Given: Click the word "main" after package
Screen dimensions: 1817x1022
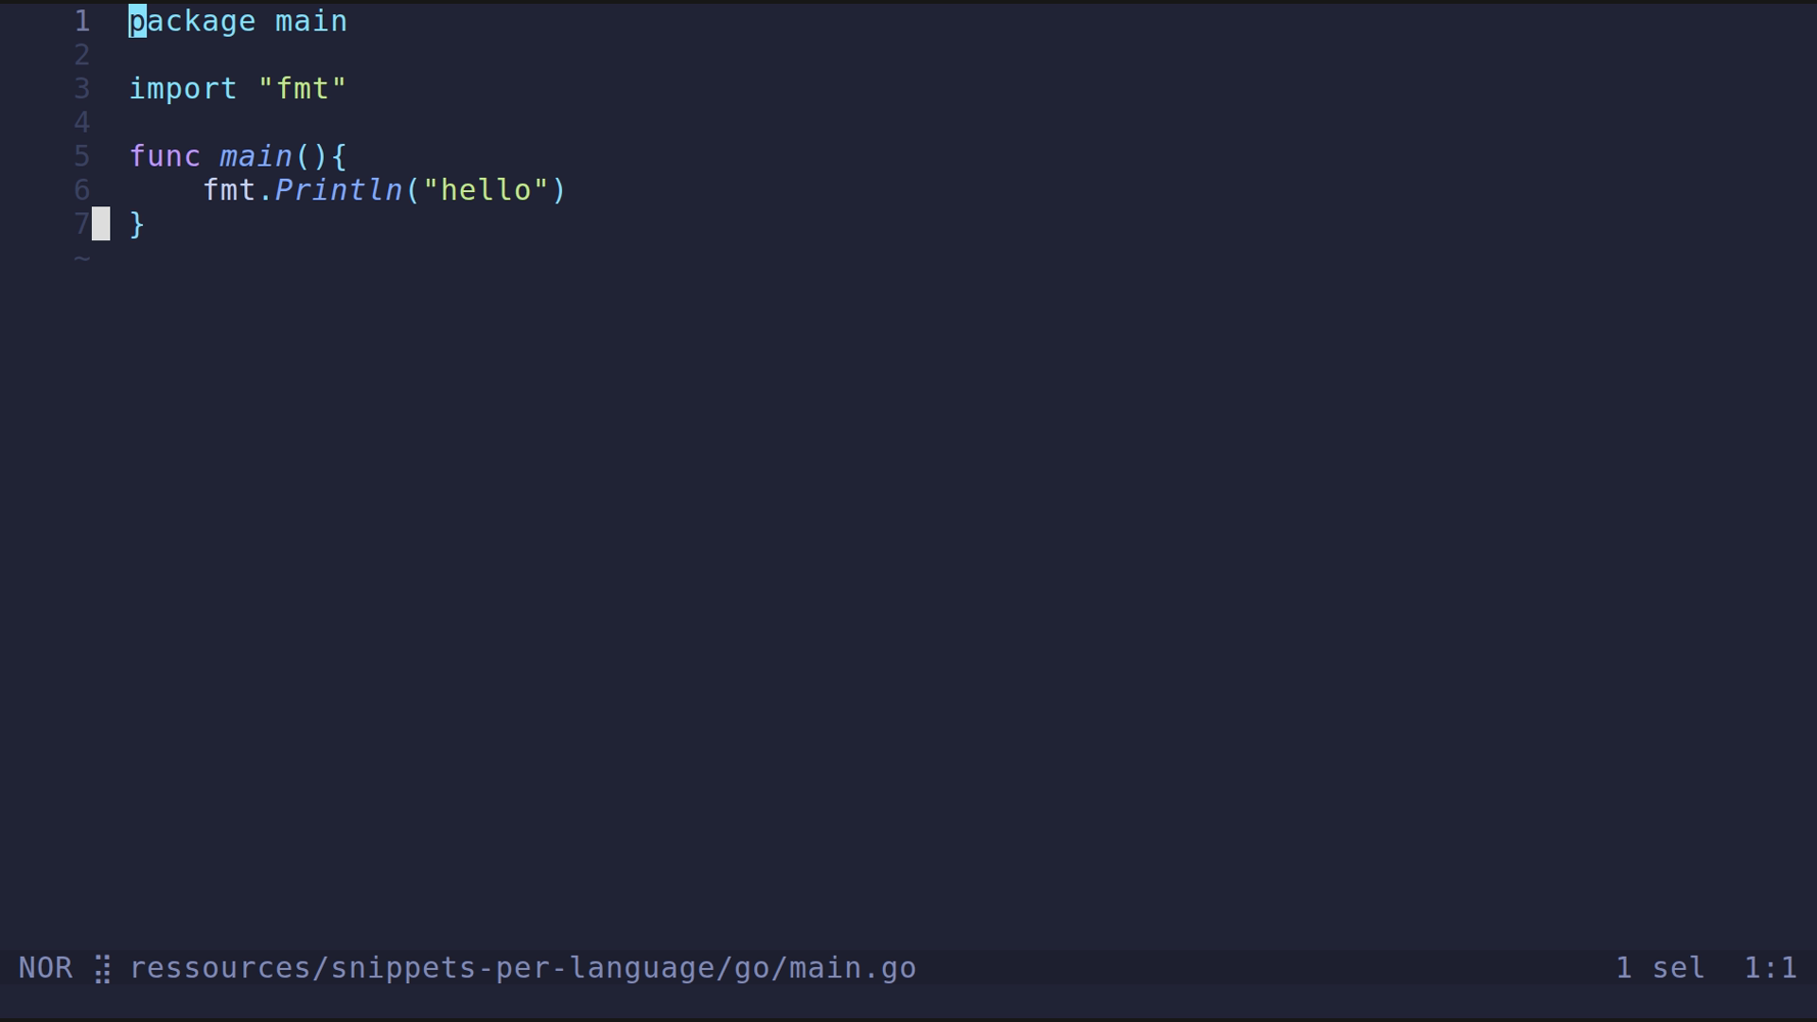Looking at the screenshot, I should coord(311,21).
